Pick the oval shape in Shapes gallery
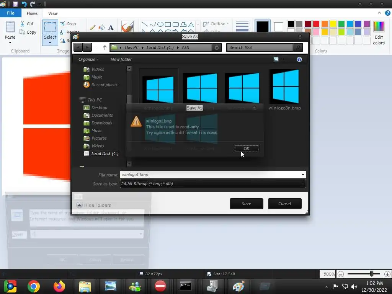Viewport: 392px width, 294px height. [160, 24]
